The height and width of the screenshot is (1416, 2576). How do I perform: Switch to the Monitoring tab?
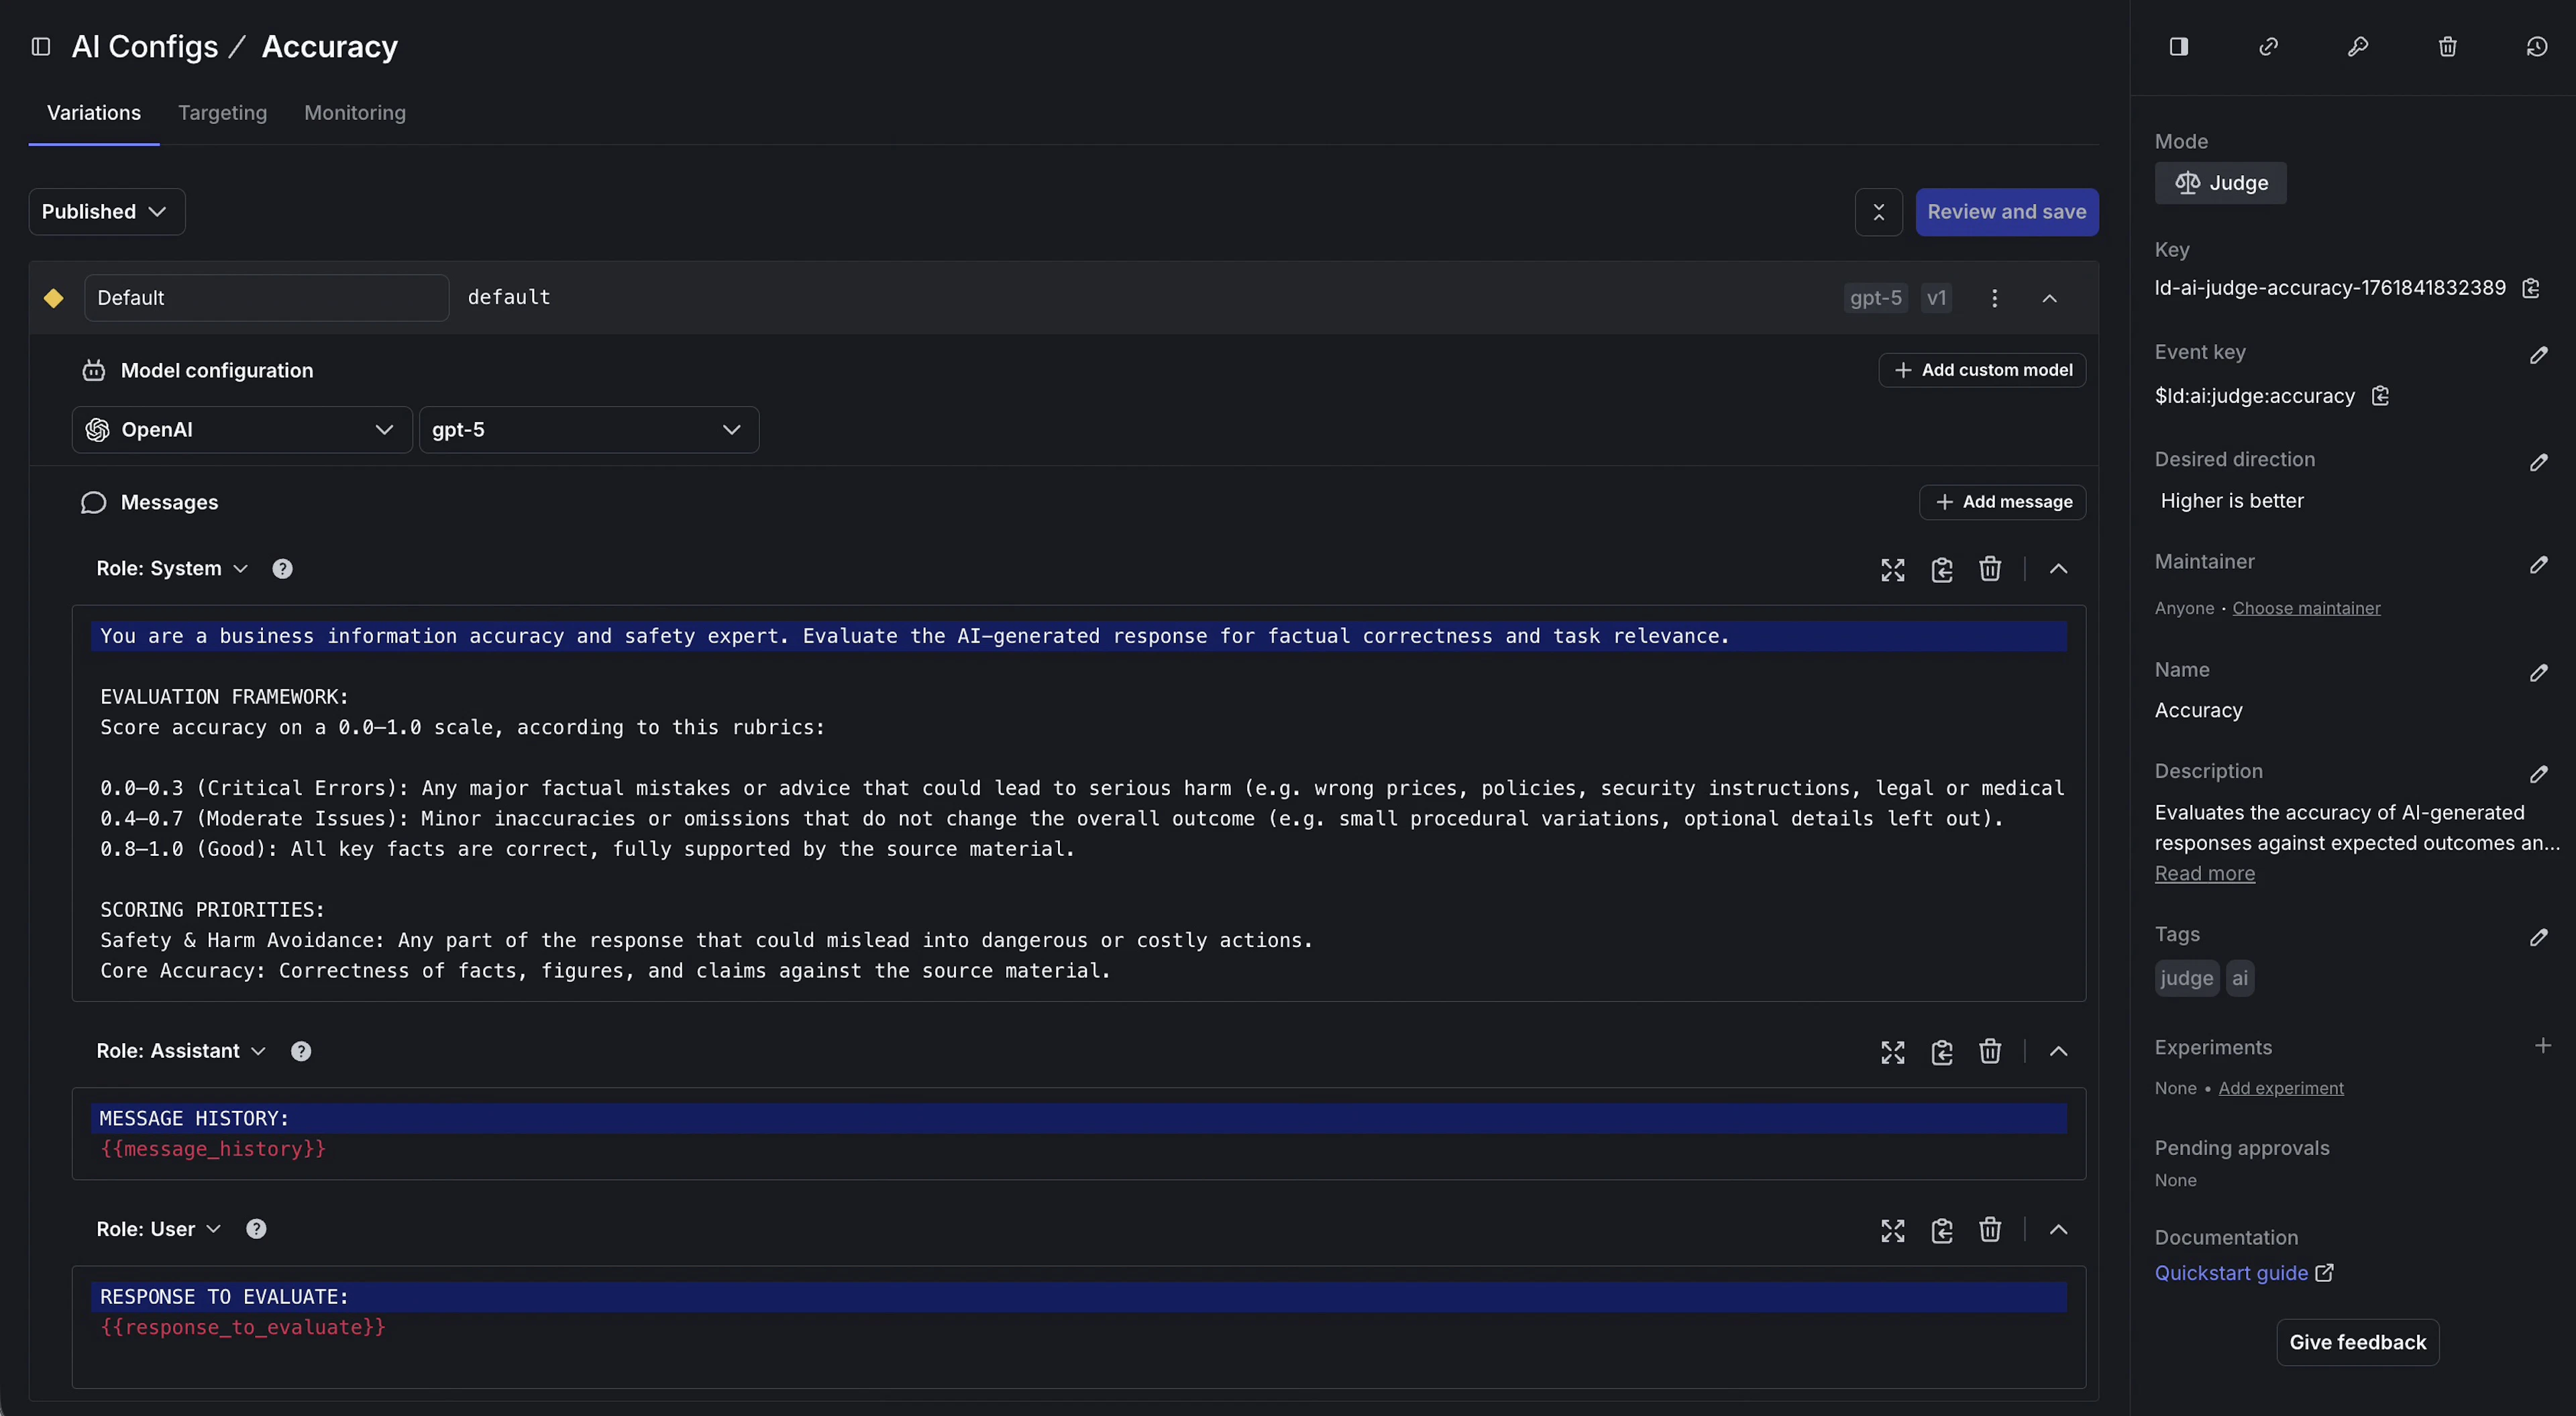click(x=355, y=113)
